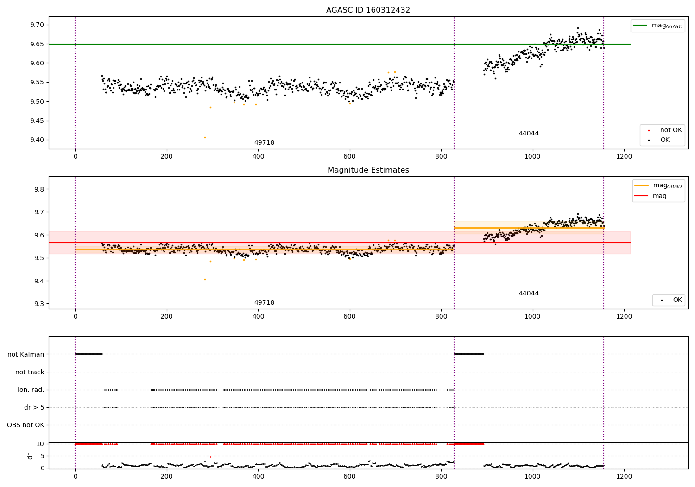Click the "OBS not OK" row label
695x487 pixels.
pyautogui.click(x=25, y=425)
